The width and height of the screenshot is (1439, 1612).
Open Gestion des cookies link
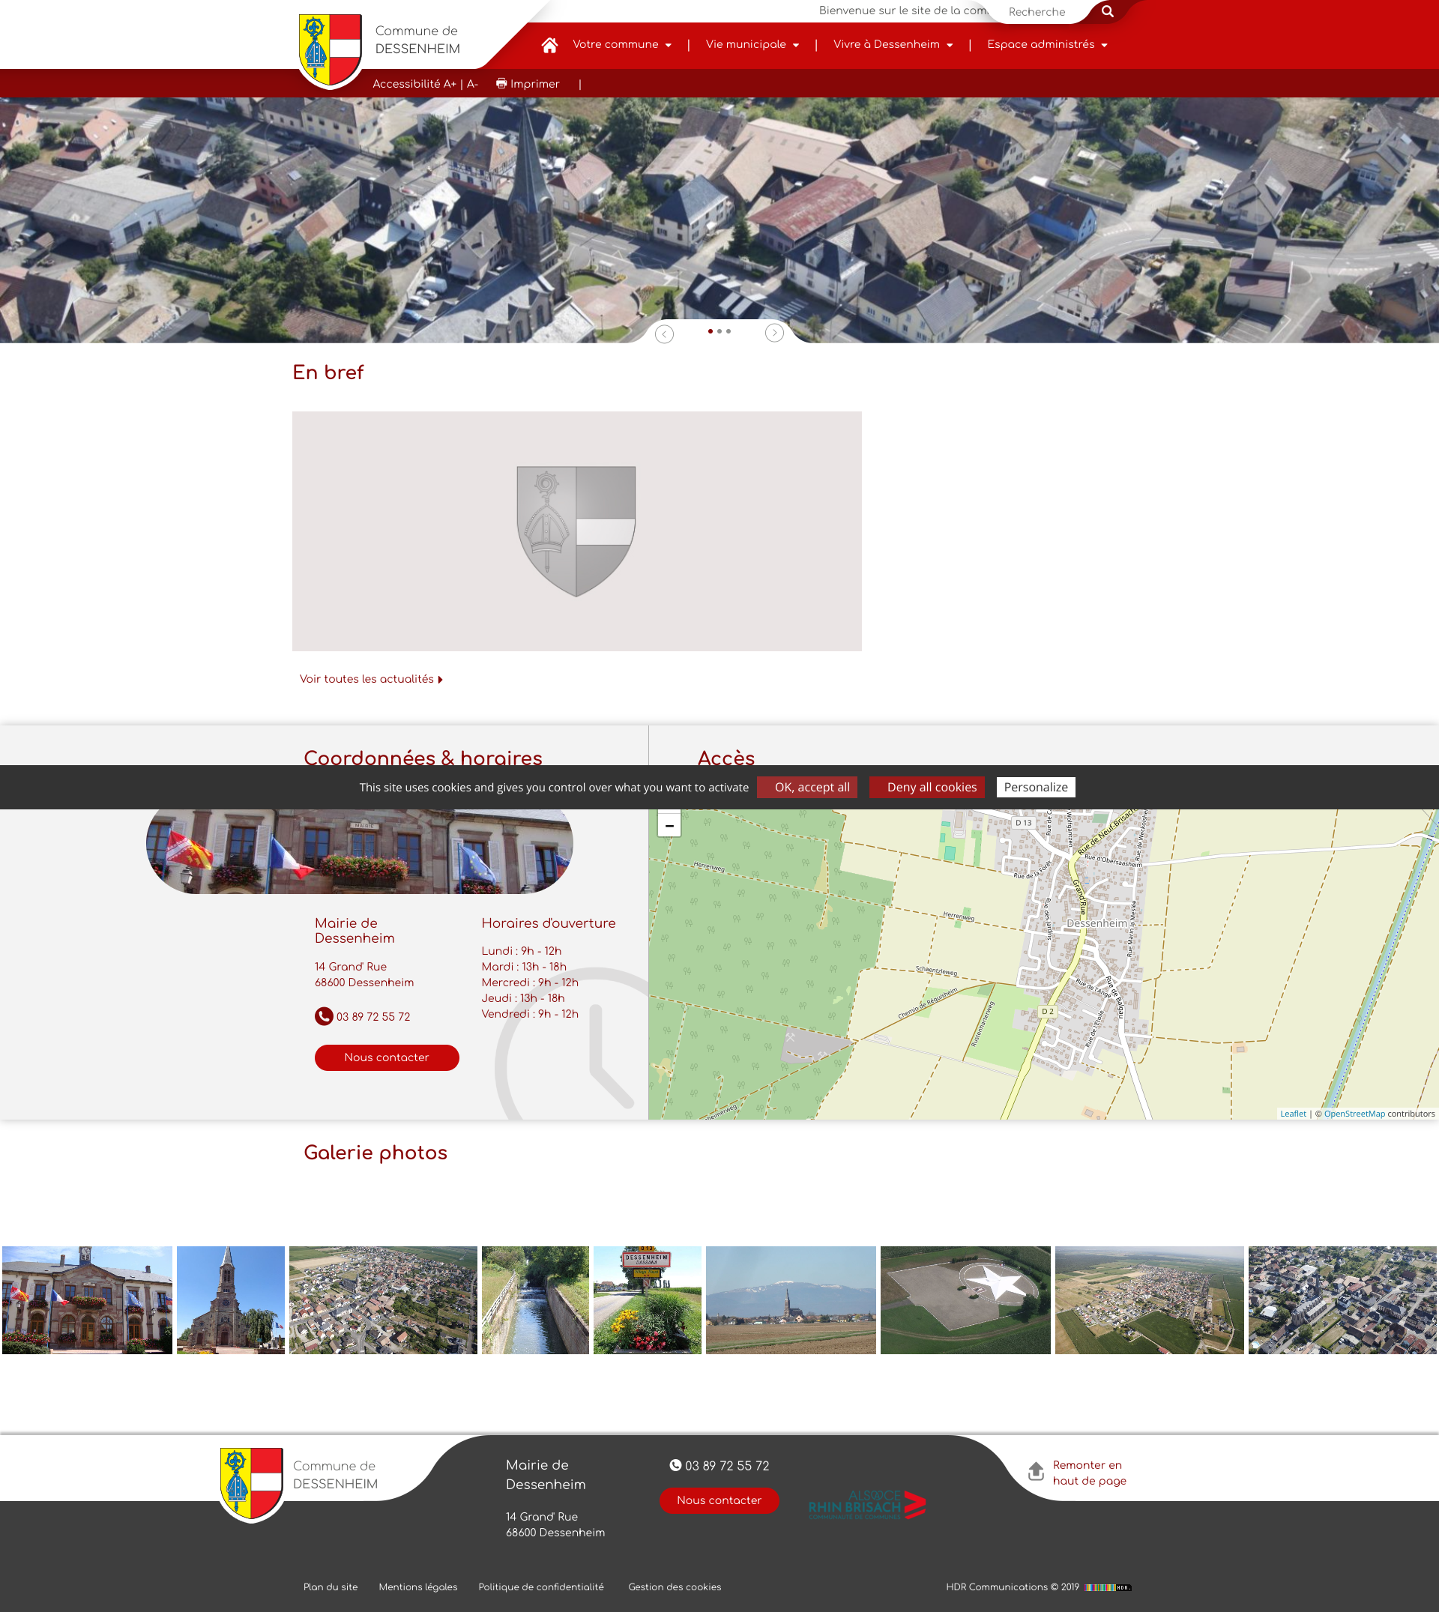[x=675, y=1587]
